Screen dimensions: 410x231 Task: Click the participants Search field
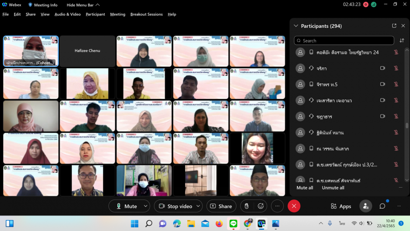[344, 41]
